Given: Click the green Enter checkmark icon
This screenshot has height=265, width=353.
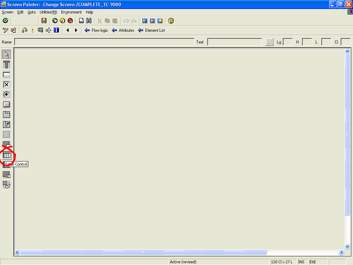Looking at the screenshot, I should coord(5,21).
